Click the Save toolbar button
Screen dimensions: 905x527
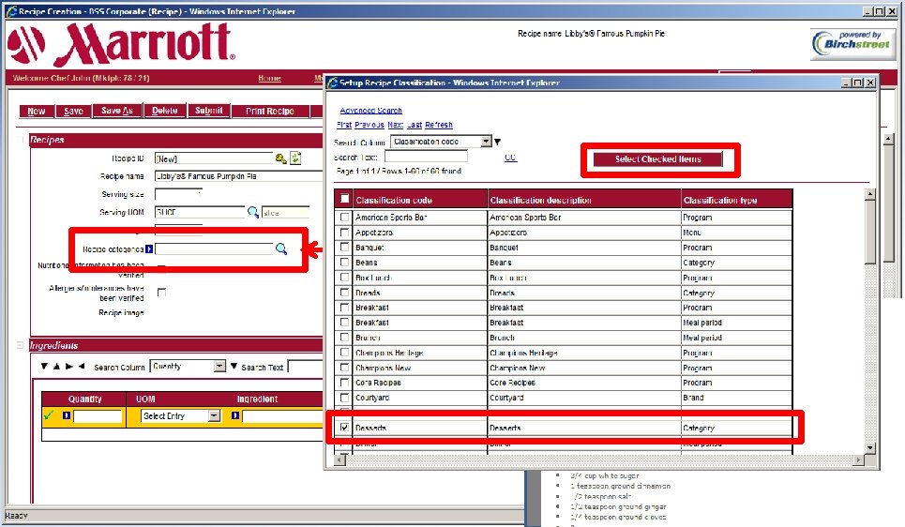tap(73, 111)
